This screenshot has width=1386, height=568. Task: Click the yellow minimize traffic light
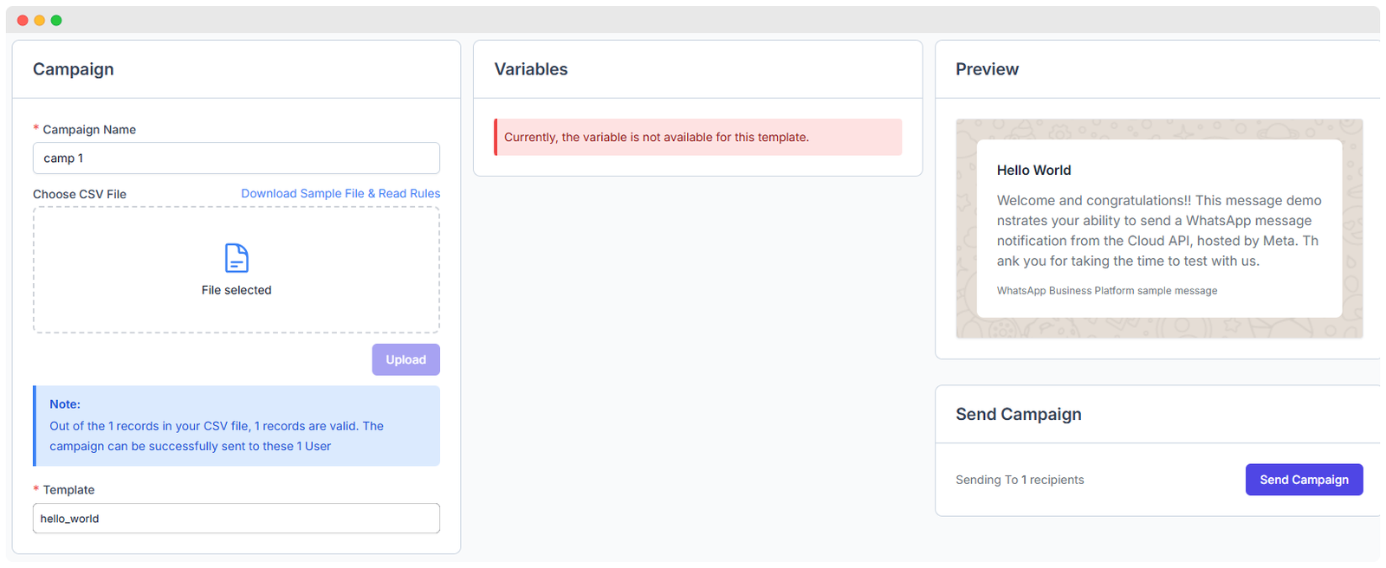tap(39, 19)
